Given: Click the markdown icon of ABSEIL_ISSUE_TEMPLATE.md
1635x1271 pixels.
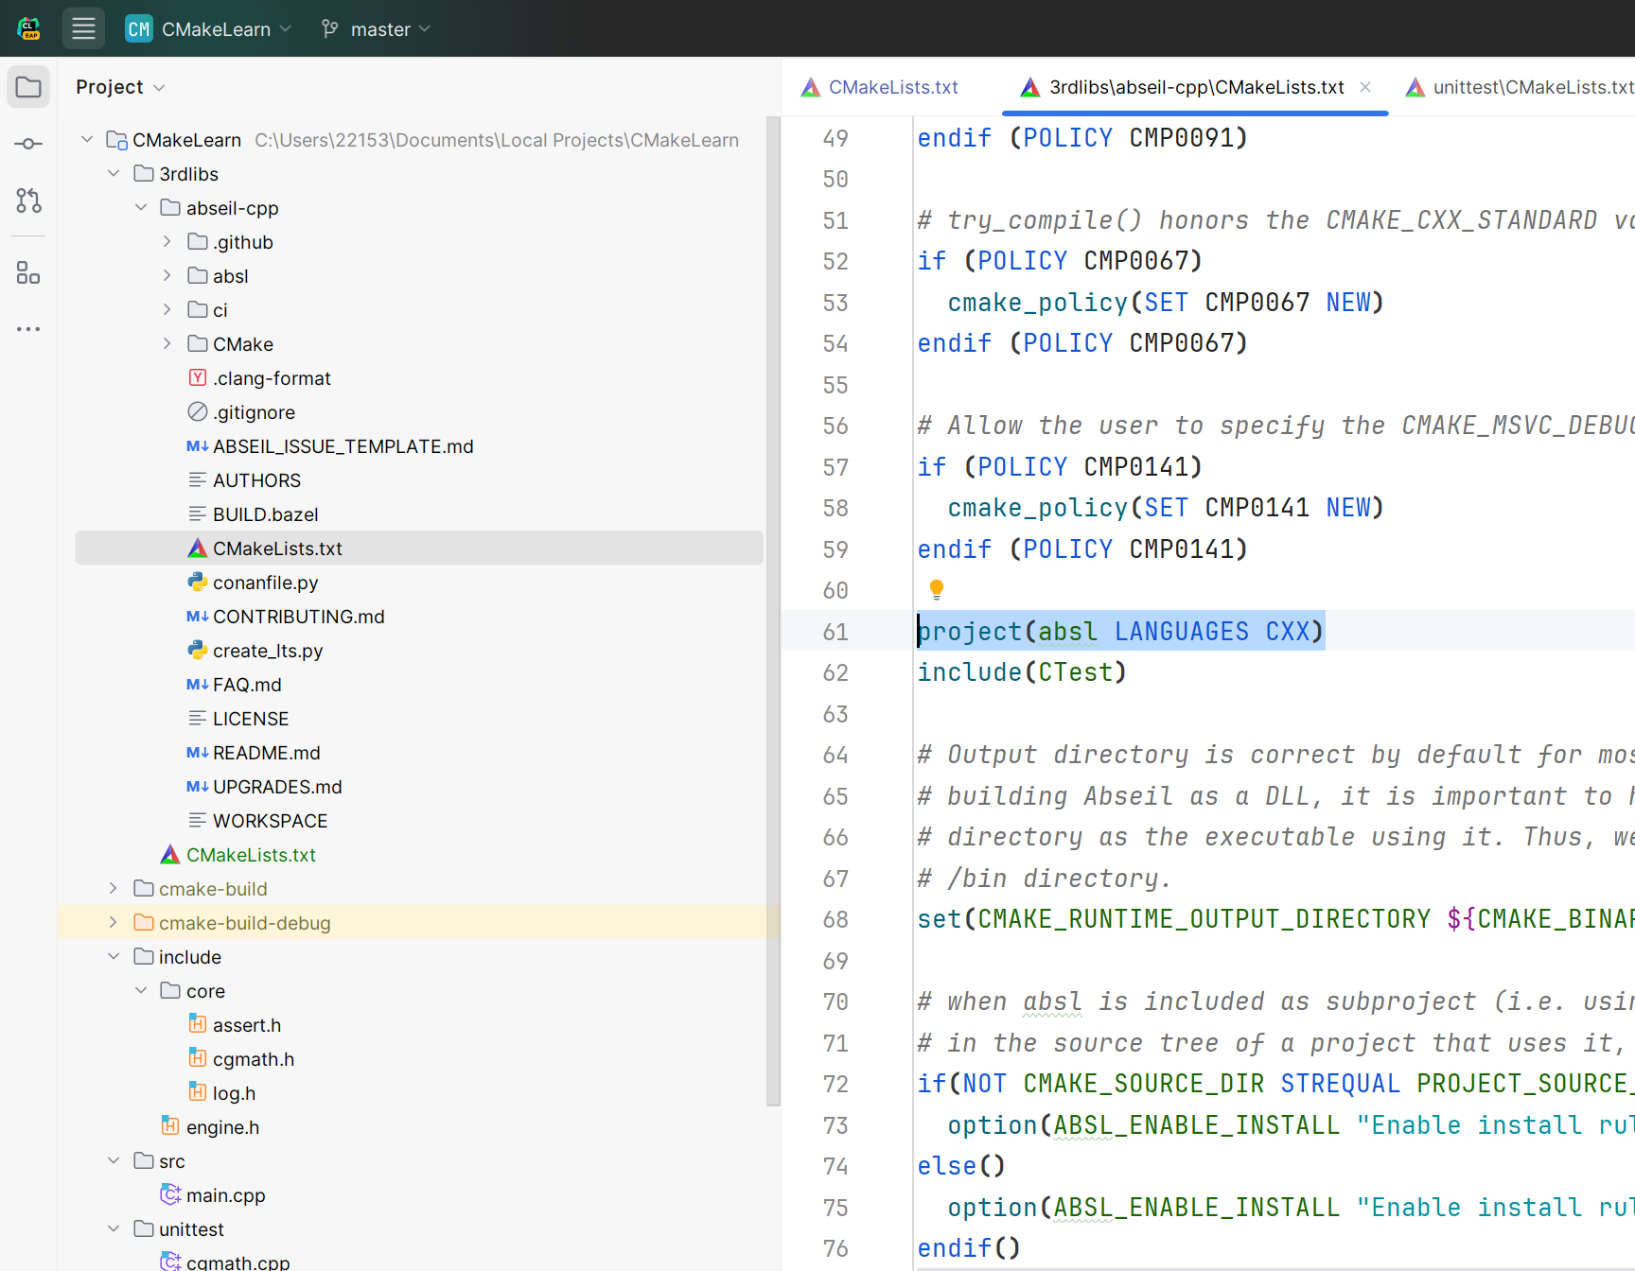Looking at the screenshot, I should tap(197, 446).
